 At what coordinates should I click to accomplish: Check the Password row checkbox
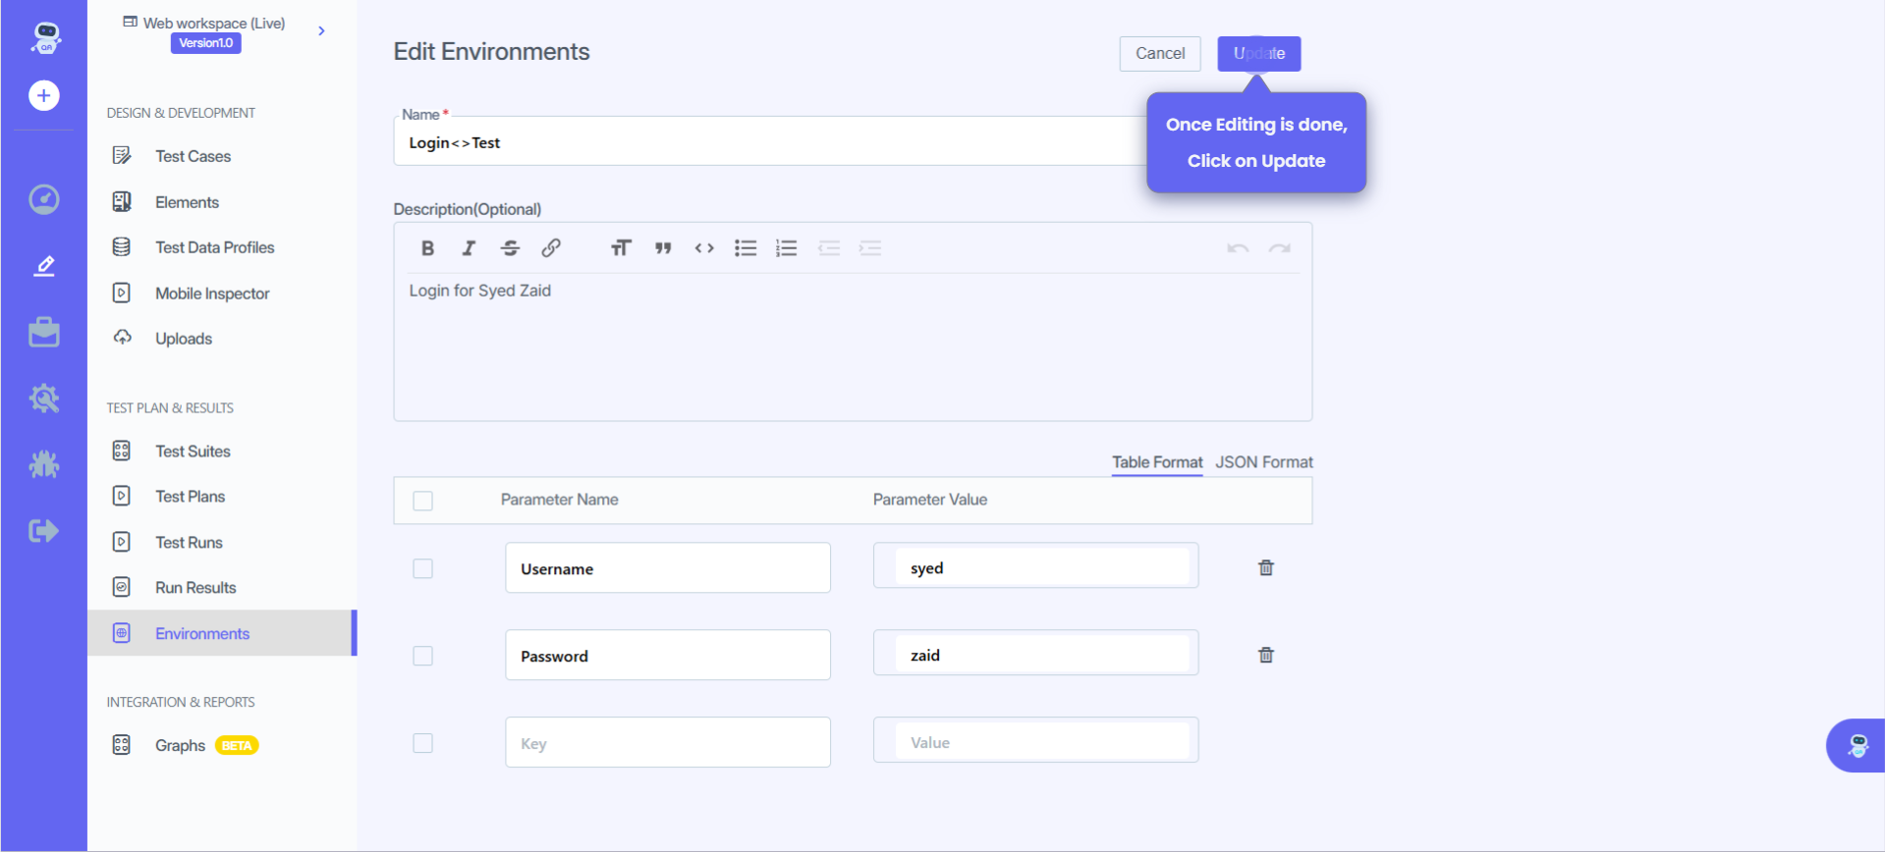point(423,656)
